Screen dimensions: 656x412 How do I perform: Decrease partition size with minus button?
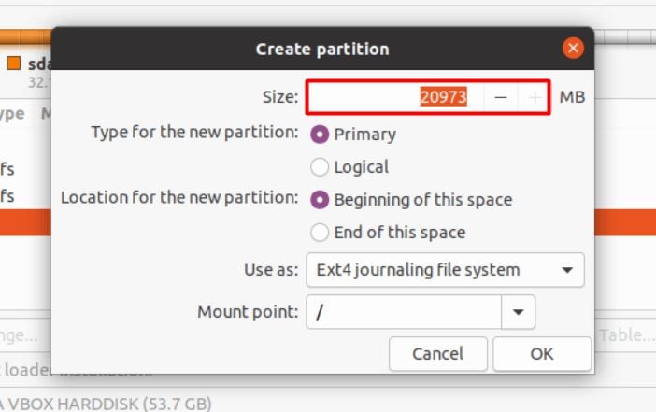(501, 97)
